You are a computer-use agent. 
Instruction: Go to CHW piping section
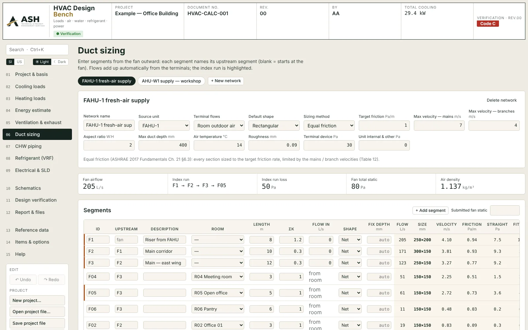coord(37,146)
